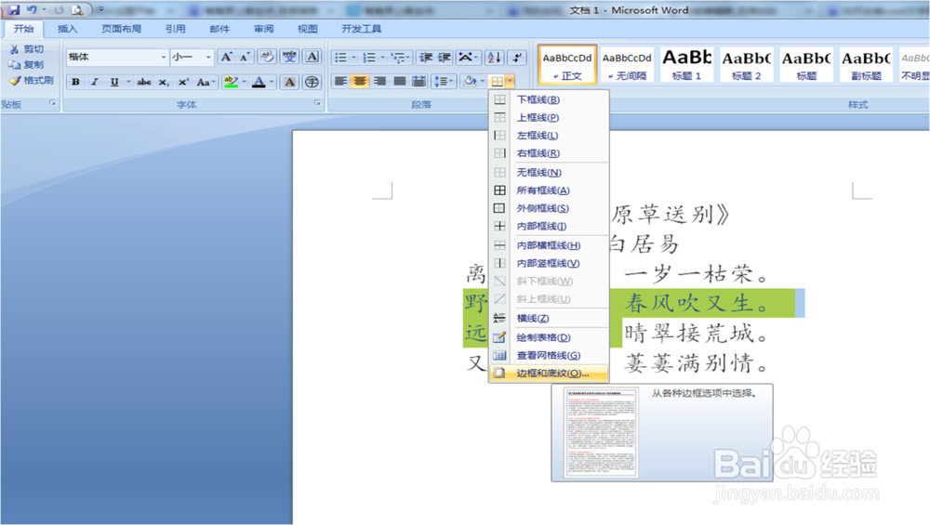The height and width of the screenshot is (525, 930).
Task: Click the Format Painter (格式刷) button
Action: tap(32, 80)
